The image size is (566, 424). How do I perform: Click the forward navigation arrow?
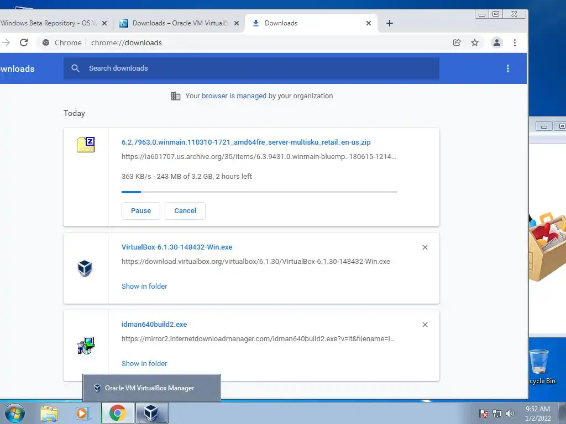pyautogui.click(x=6, y=43)
